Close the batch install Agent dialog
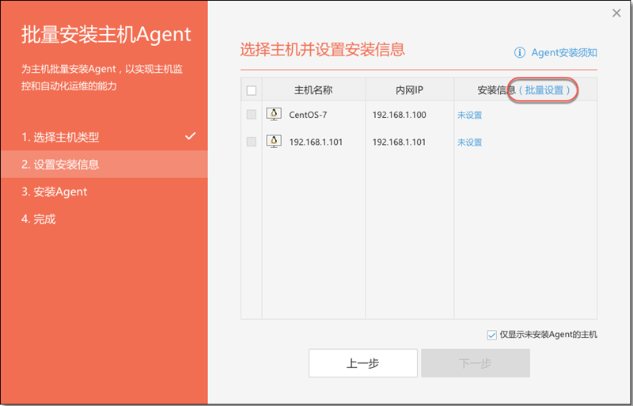The height and width of the screenshot is (406, 633). [616, 13]
